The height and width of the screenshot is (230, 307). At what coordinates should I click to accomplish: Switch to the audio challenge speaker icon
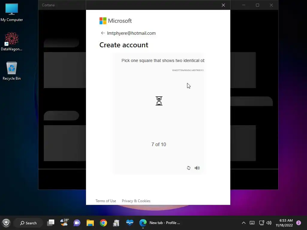(197, 168)
